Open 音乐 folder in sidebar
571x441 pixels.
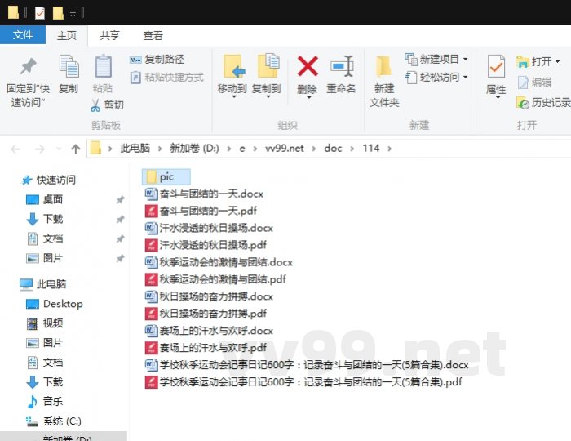pyautogui.click(x=44, y=401)
